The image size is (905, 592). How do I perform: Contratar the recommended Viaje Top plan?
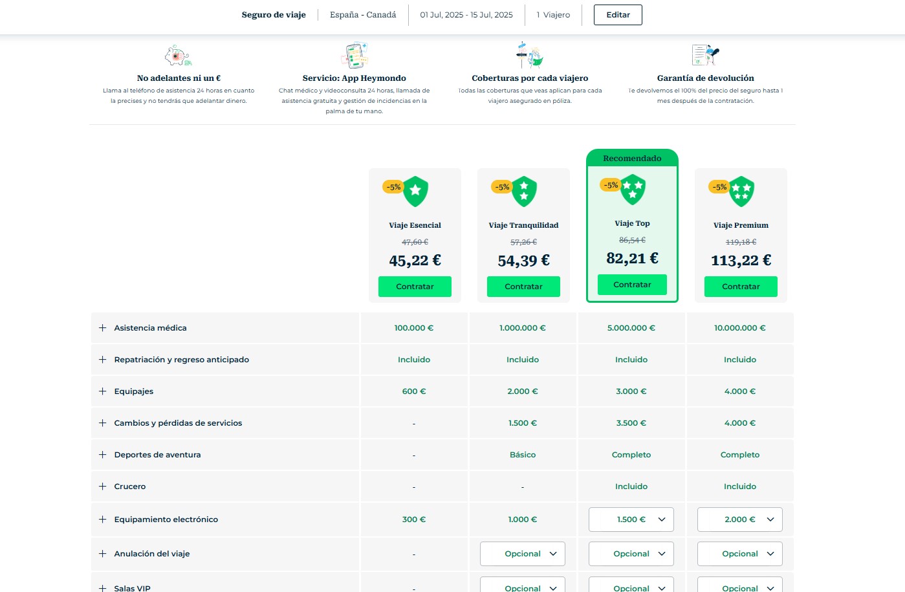click(x=632, y=285)
